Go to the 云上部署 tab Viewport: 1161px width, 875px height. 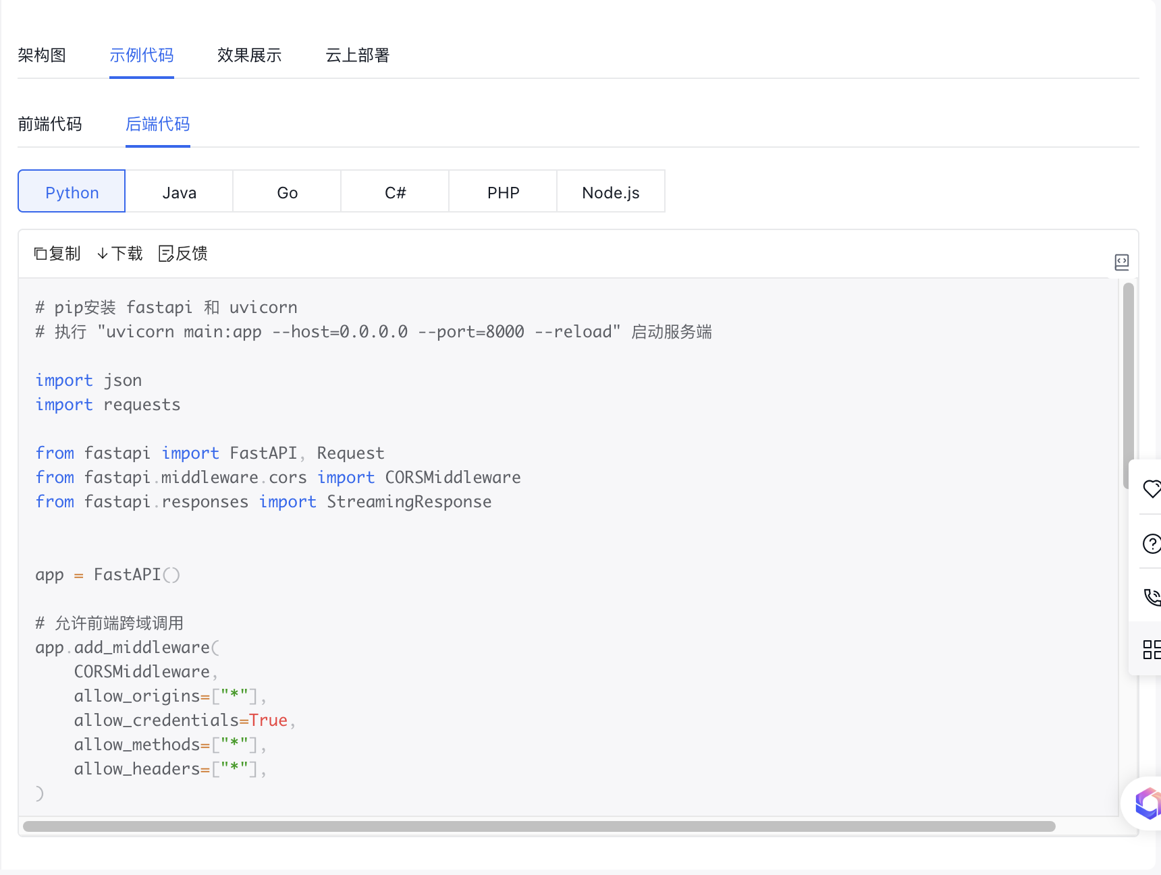pyautogui.click(x=358, y=55)
